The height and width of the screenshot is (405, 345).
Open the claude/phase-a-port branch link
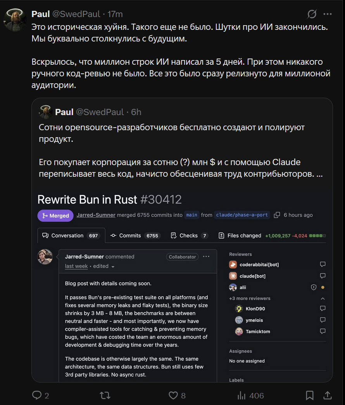pos(242,215)
